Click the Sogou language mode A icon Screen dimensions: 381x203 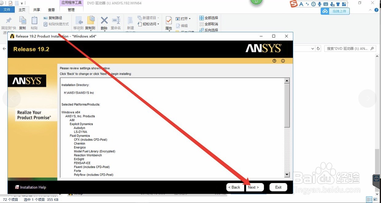pos(301,4)
